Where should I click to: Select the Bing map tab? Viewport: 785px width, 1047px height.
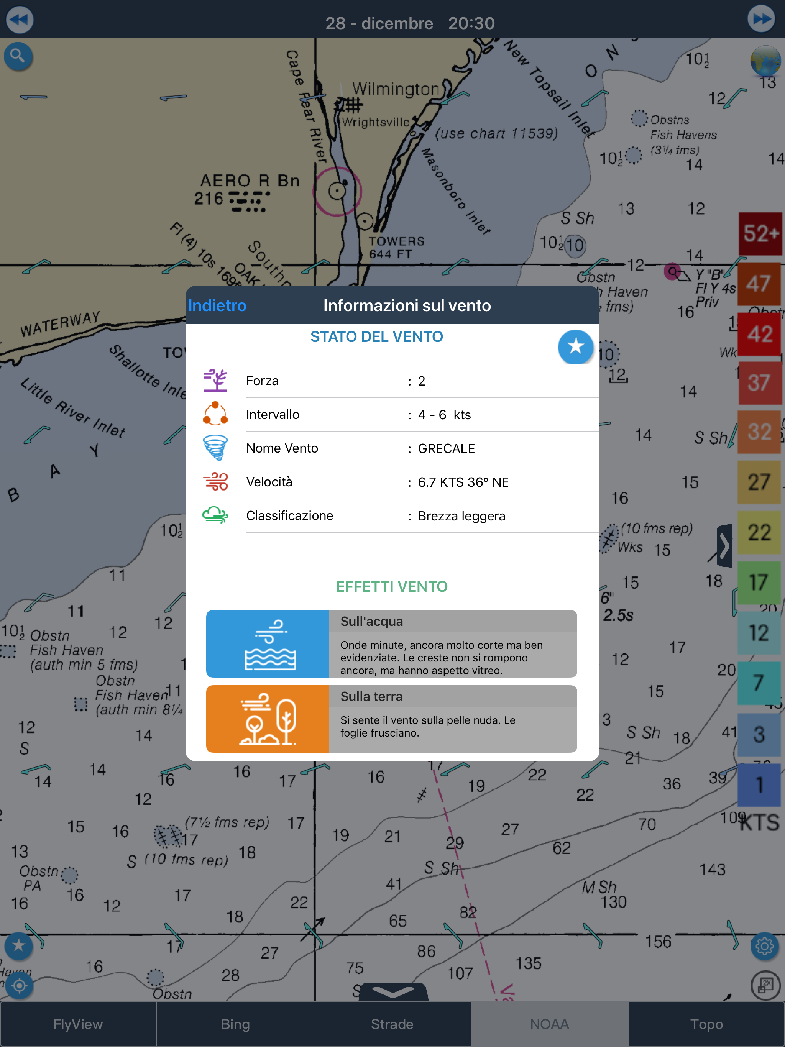(x=235, y=1024)
